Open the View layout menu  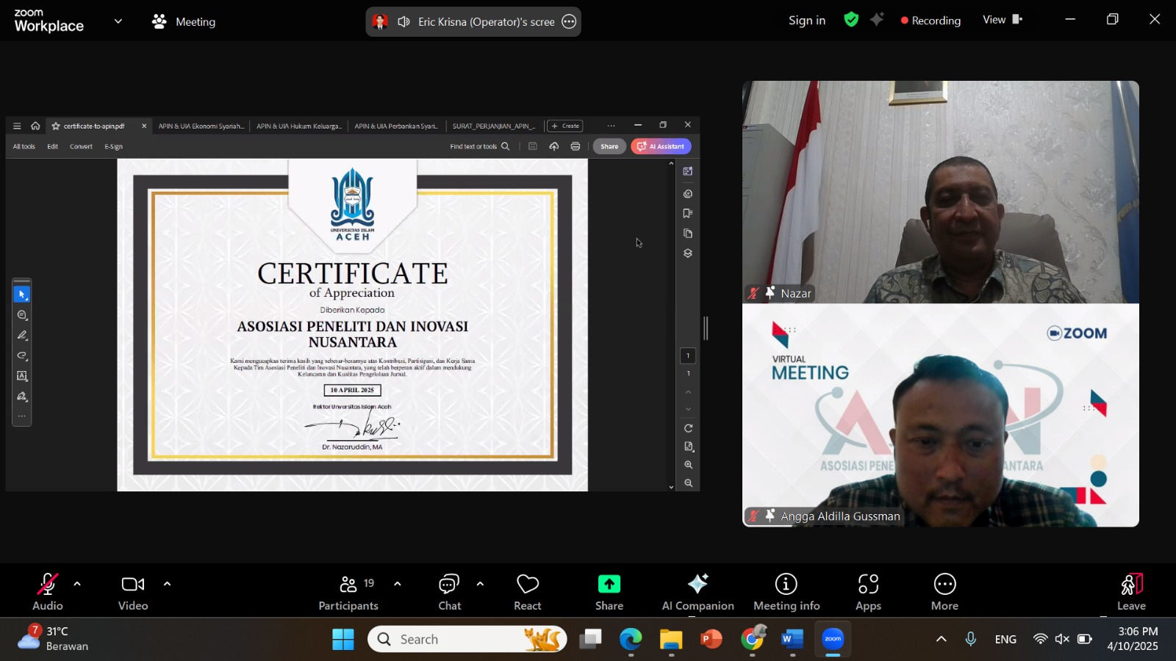coord(1003,20)
